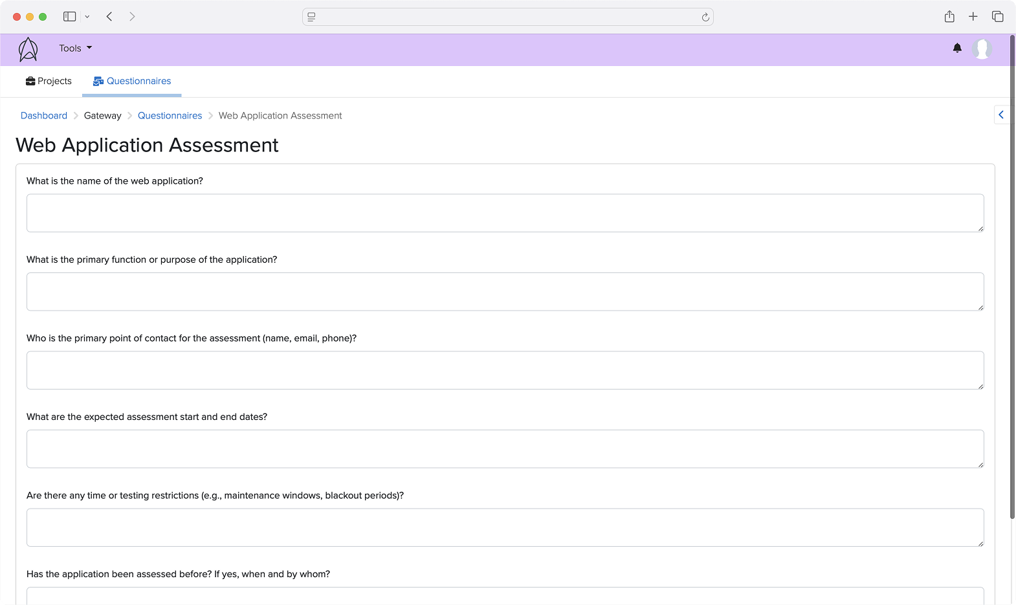The height and width of the screenshot is (605, 1016).
Task: Focus the primary point of contact field
Action: (505, 370)
